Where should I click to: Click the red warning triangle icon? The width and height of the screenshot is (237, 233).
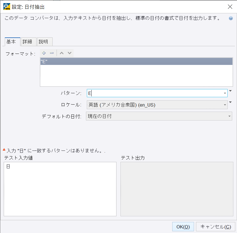click(x=4, y=150)
